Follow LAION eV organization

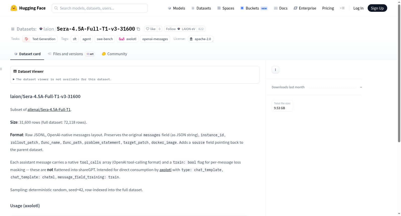point(180,29)
